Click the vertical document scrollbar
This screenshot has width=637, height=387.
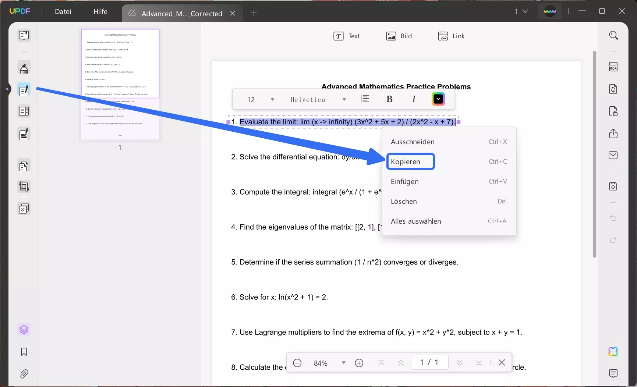click(x=594, y=155)
